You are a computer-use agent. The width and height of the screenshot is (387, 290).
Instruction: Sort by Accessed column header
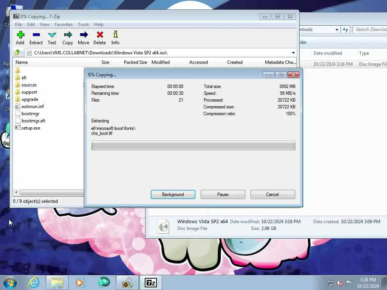coord(198,62)
